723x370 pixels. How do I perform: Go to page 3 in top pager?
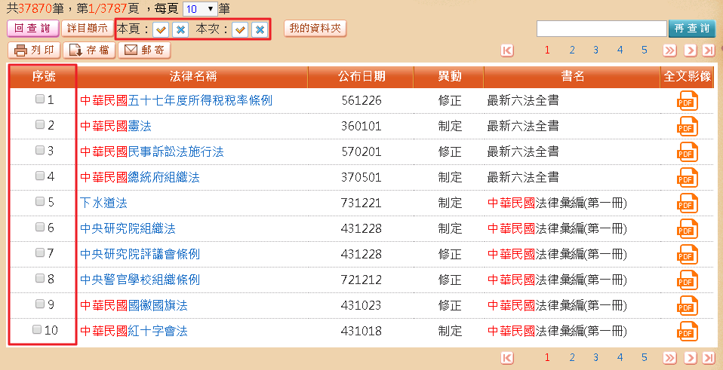[x=595, y=50]
